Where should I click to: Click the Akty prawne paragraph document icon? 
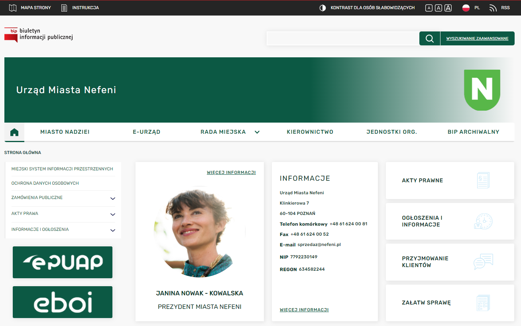click(483, 180)
